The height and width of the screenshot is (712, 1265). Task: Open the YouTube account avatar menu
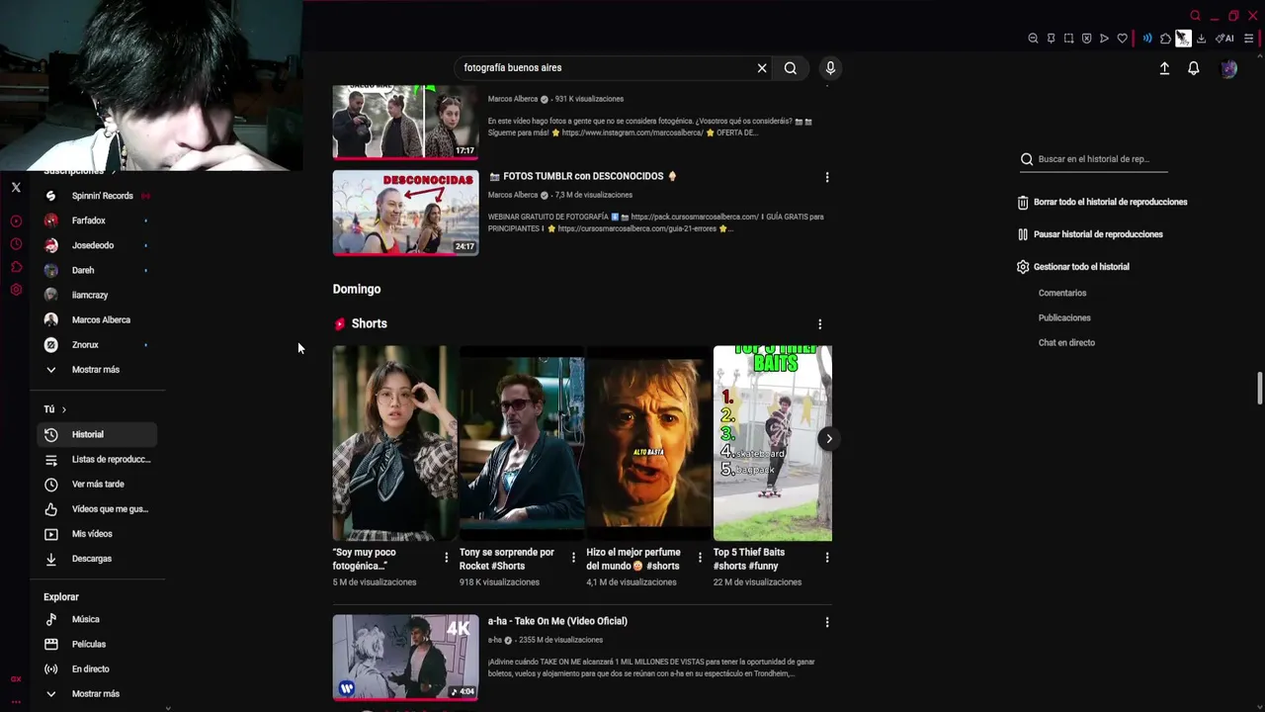click(1228, 68)
